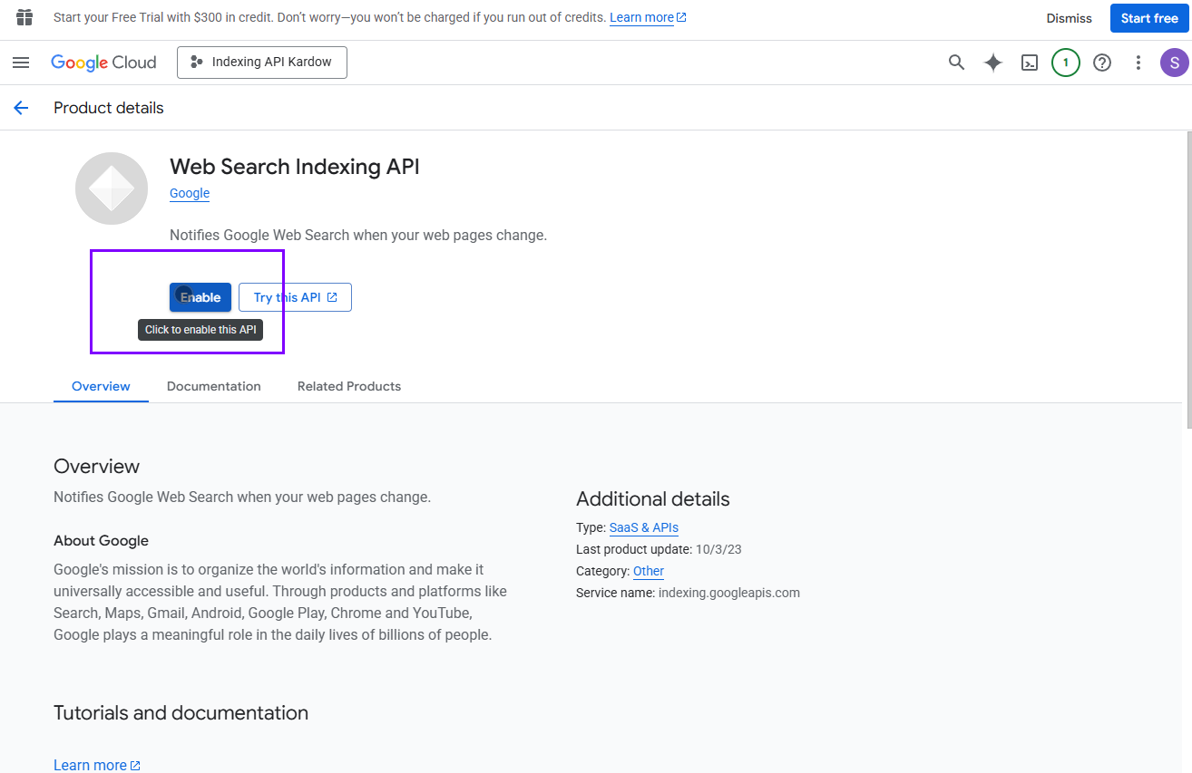Enable the Web Search Indexing API
This screenshot has height=773, width=1192.
200,297
